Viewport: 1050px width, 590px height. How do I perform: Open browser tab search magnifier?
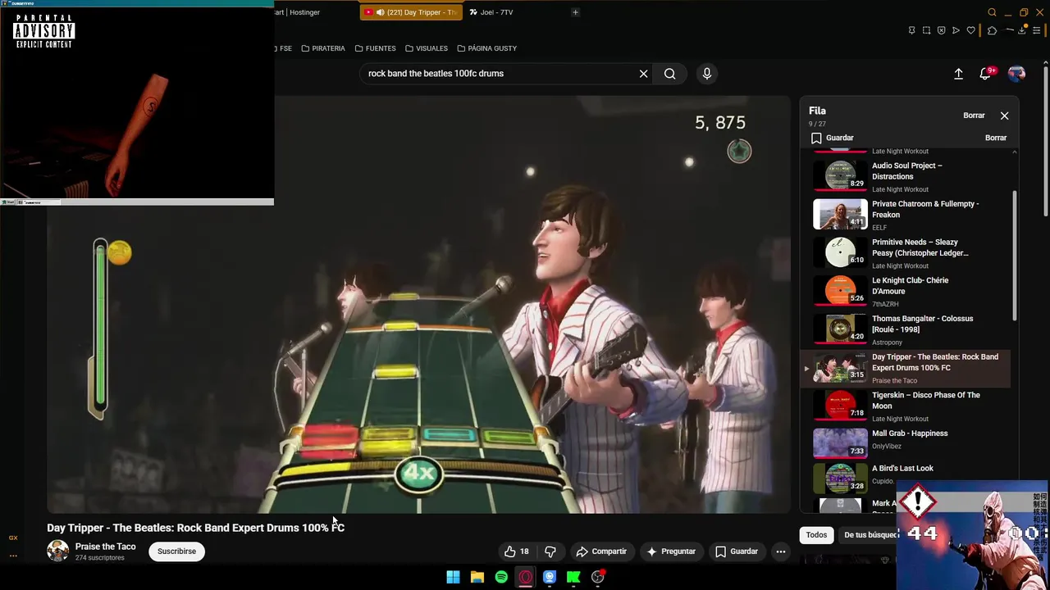[992, 12]
